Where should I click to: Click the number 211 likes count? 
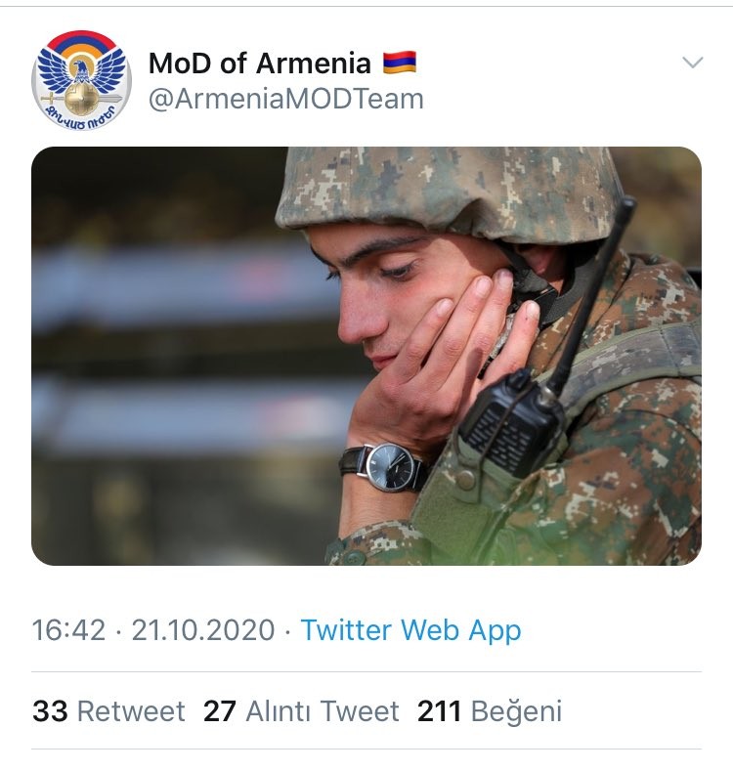tap(439, 711)
